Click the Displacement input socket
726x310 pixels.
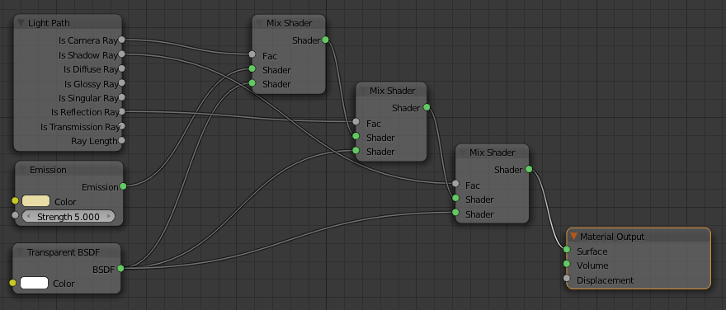(x=567, y=279)
